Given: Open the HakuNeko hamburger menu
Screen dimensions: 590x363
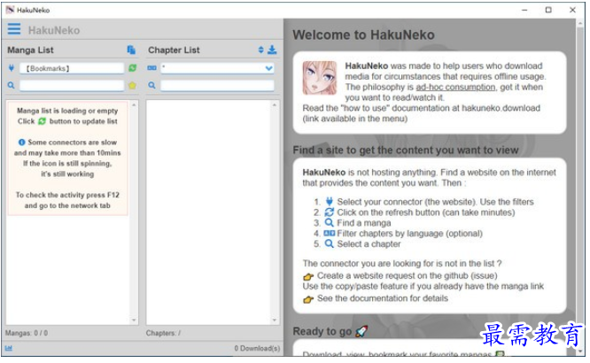Looking at the screenshot, I should tap(14, 29).
